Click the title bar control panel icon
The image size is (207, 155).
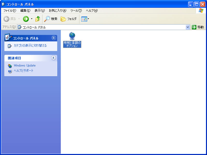pyautogui.click(x=3, y=4)
